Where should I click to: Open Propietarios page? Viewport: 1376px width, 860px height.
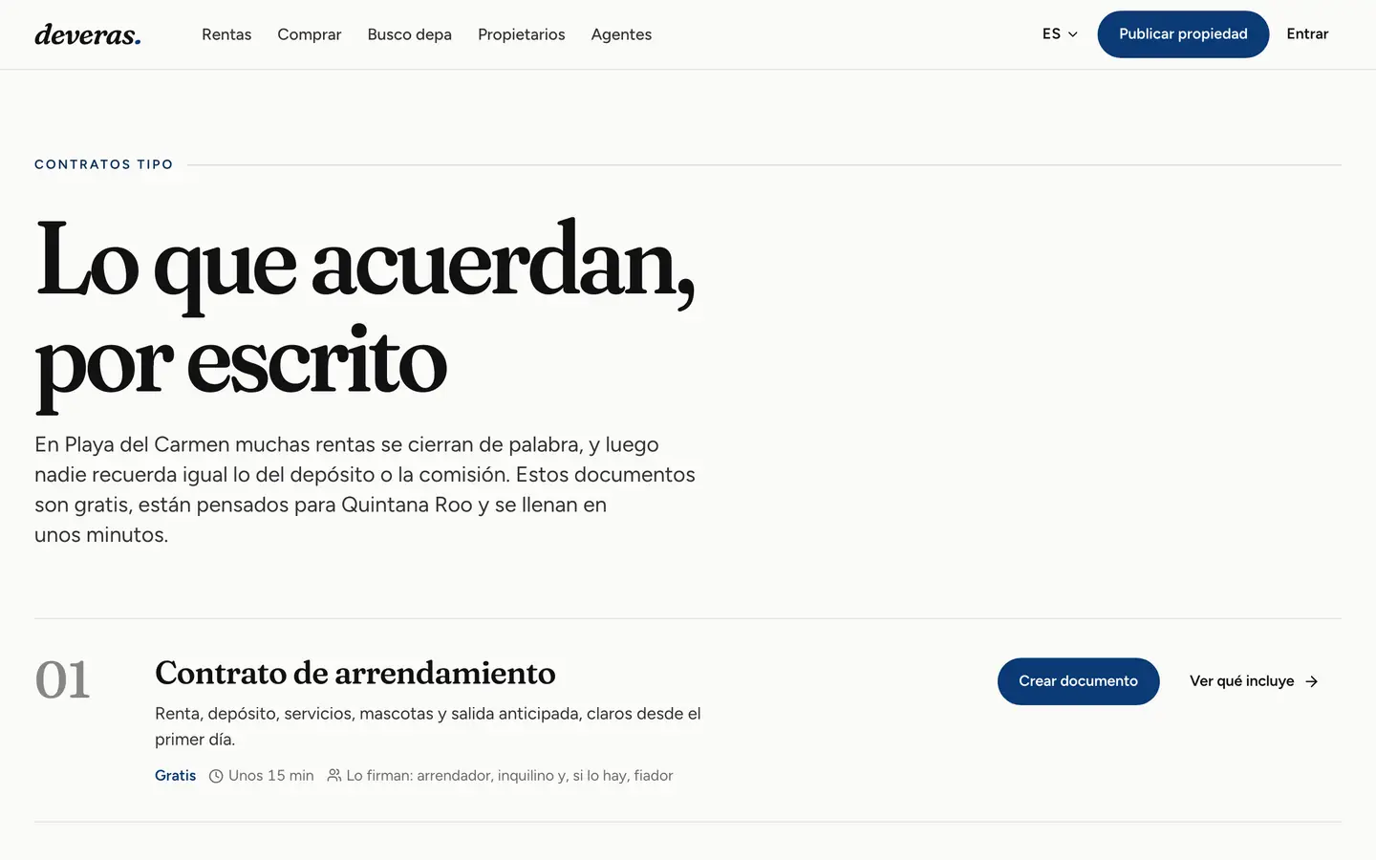521,34
